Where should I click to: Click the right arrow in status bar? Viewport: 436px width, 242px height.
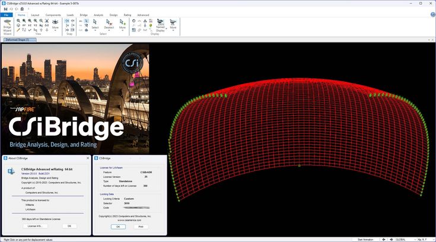point(392,240)
